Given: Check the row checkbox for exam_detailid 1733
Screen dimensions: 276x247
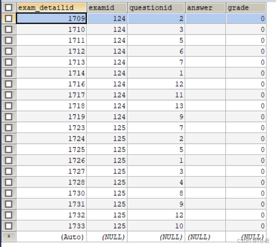Looking at the screenshot, I should tap(8, 226).
